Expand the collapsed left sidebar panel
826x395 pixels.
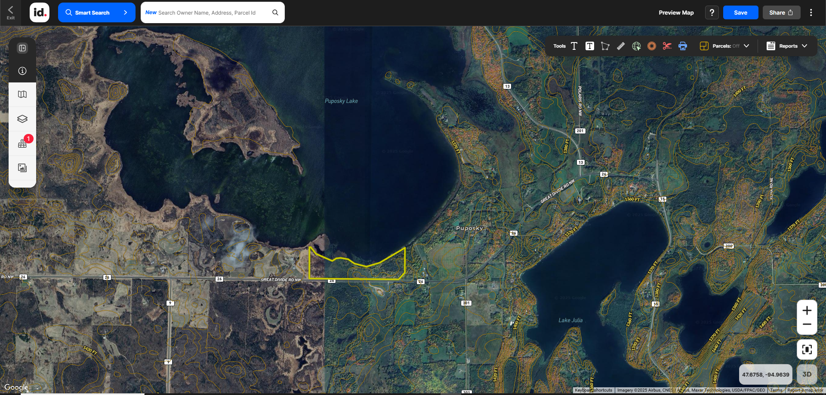[x=22, y=48]
